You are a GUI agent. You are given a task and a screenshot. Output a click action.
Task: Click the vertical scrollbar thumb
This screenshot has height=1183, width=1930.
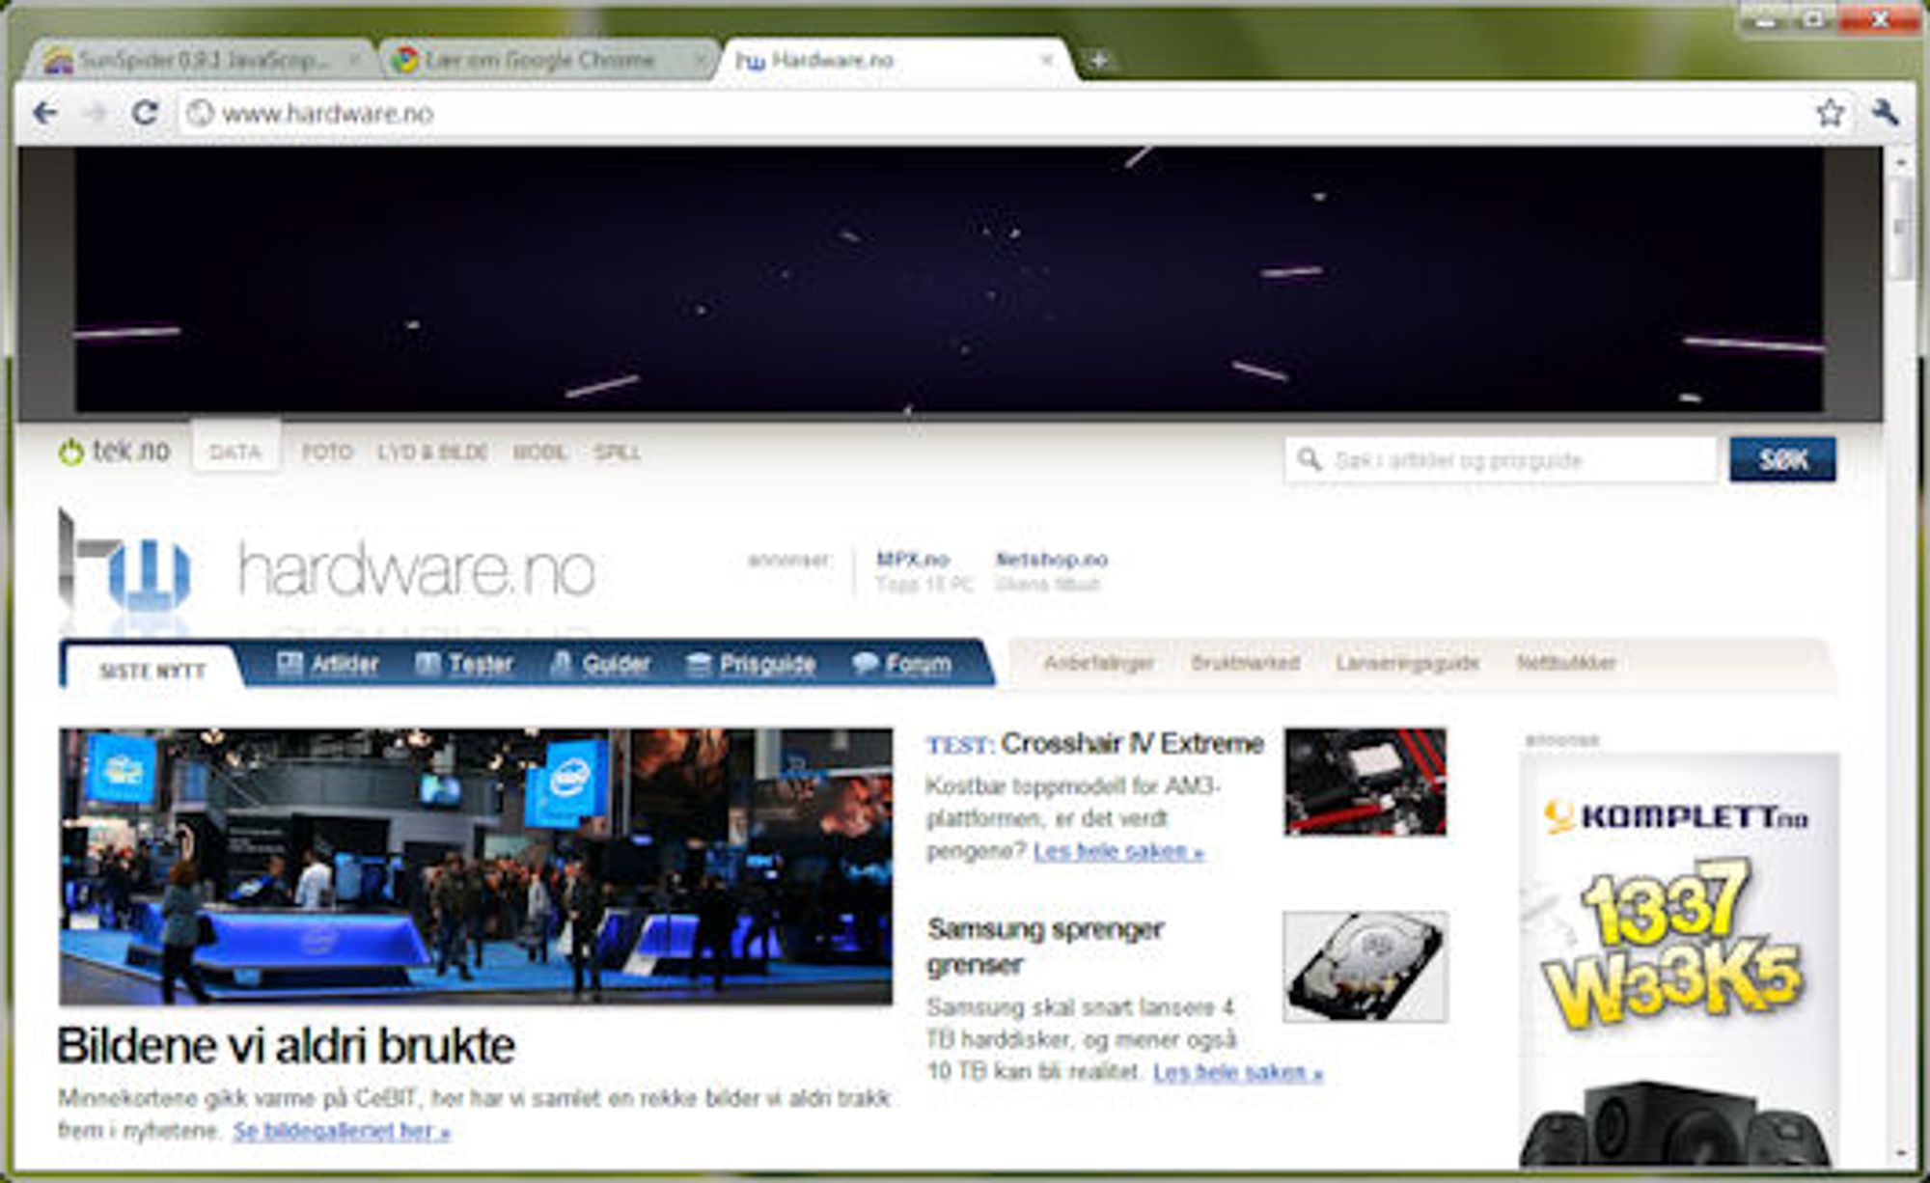click(x=1900, y=229)
